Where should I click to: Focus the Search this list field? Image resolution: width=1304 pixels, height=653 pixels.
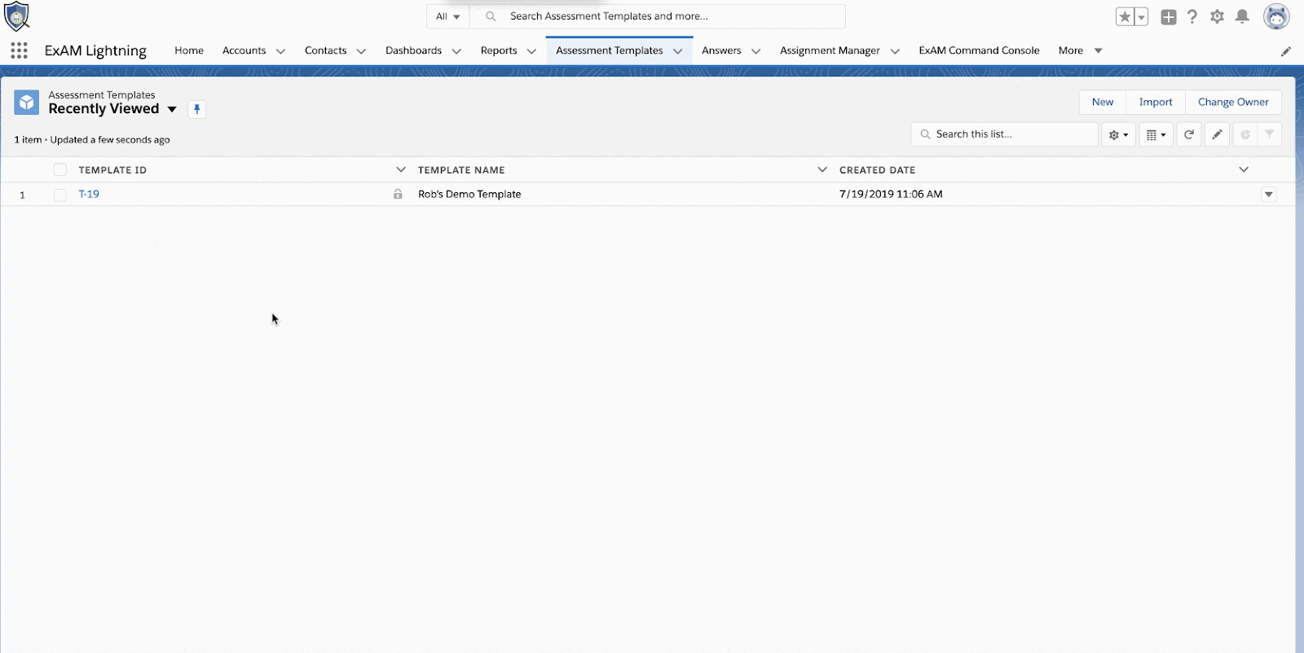[x=1004, y=134]
